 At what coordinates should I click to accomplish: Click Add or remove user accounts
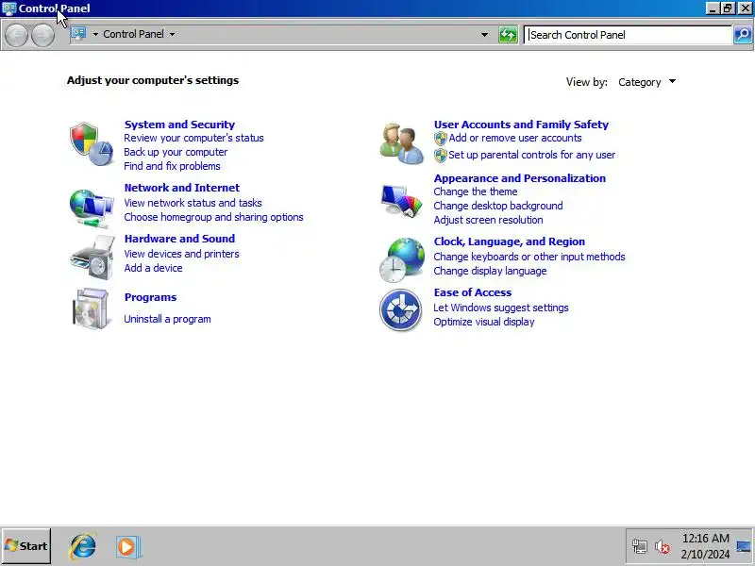coord(514,138)
